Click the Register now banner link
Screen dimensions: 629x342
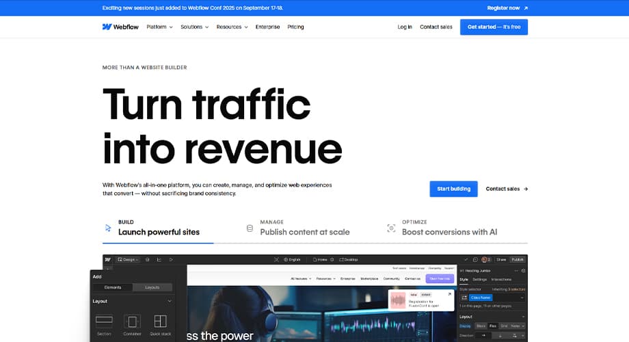pos(507,8)
